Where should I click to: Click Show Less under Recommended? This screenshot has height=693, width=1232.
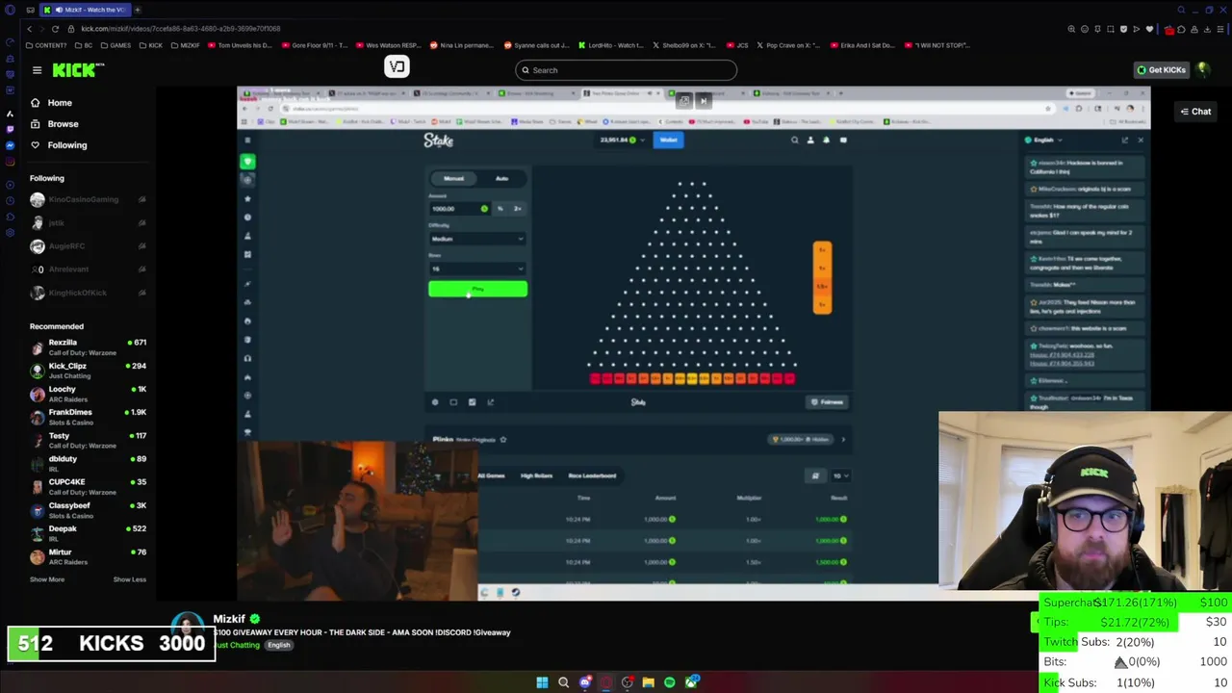point(130,579)
